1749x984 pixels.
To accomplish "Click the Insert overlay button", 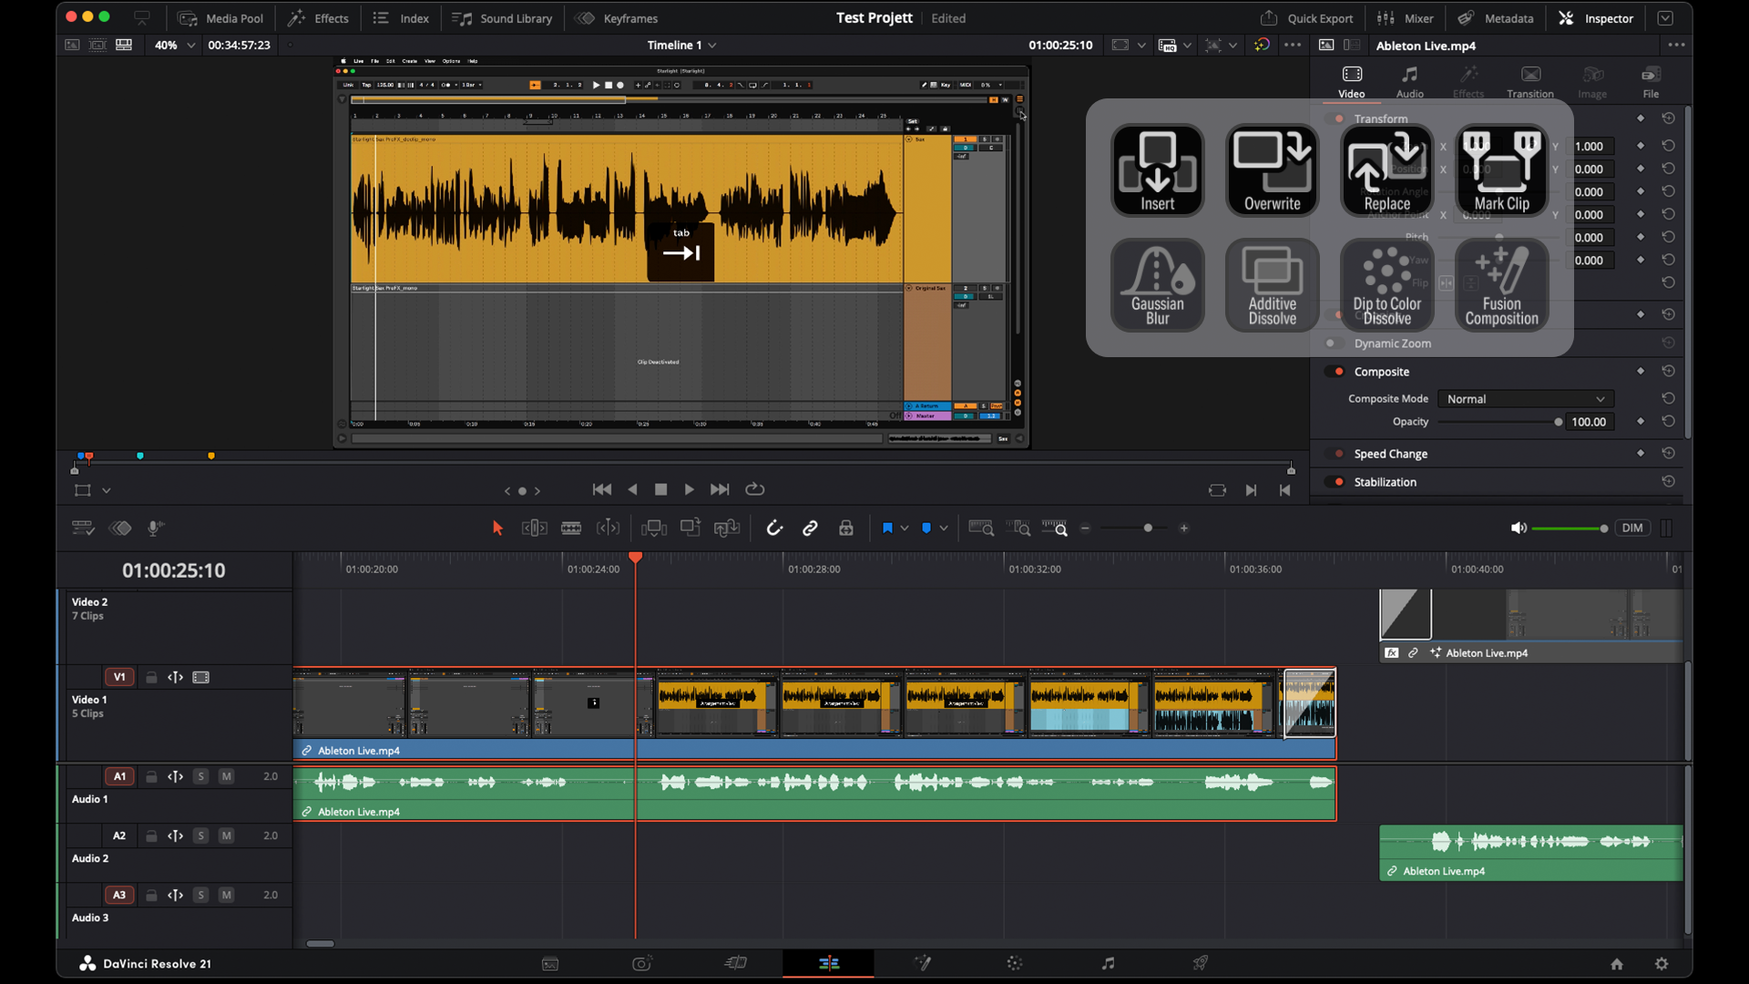I will pyautogui.click(x=1157, y=170).
